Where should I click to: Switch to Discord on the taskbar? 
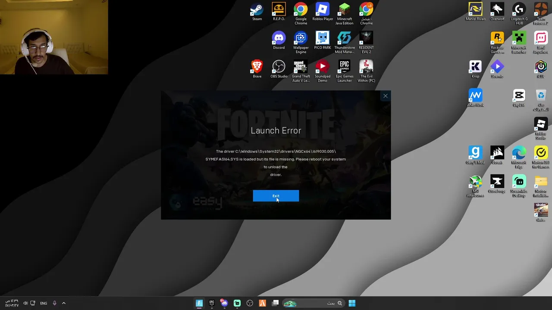(224, 303)
